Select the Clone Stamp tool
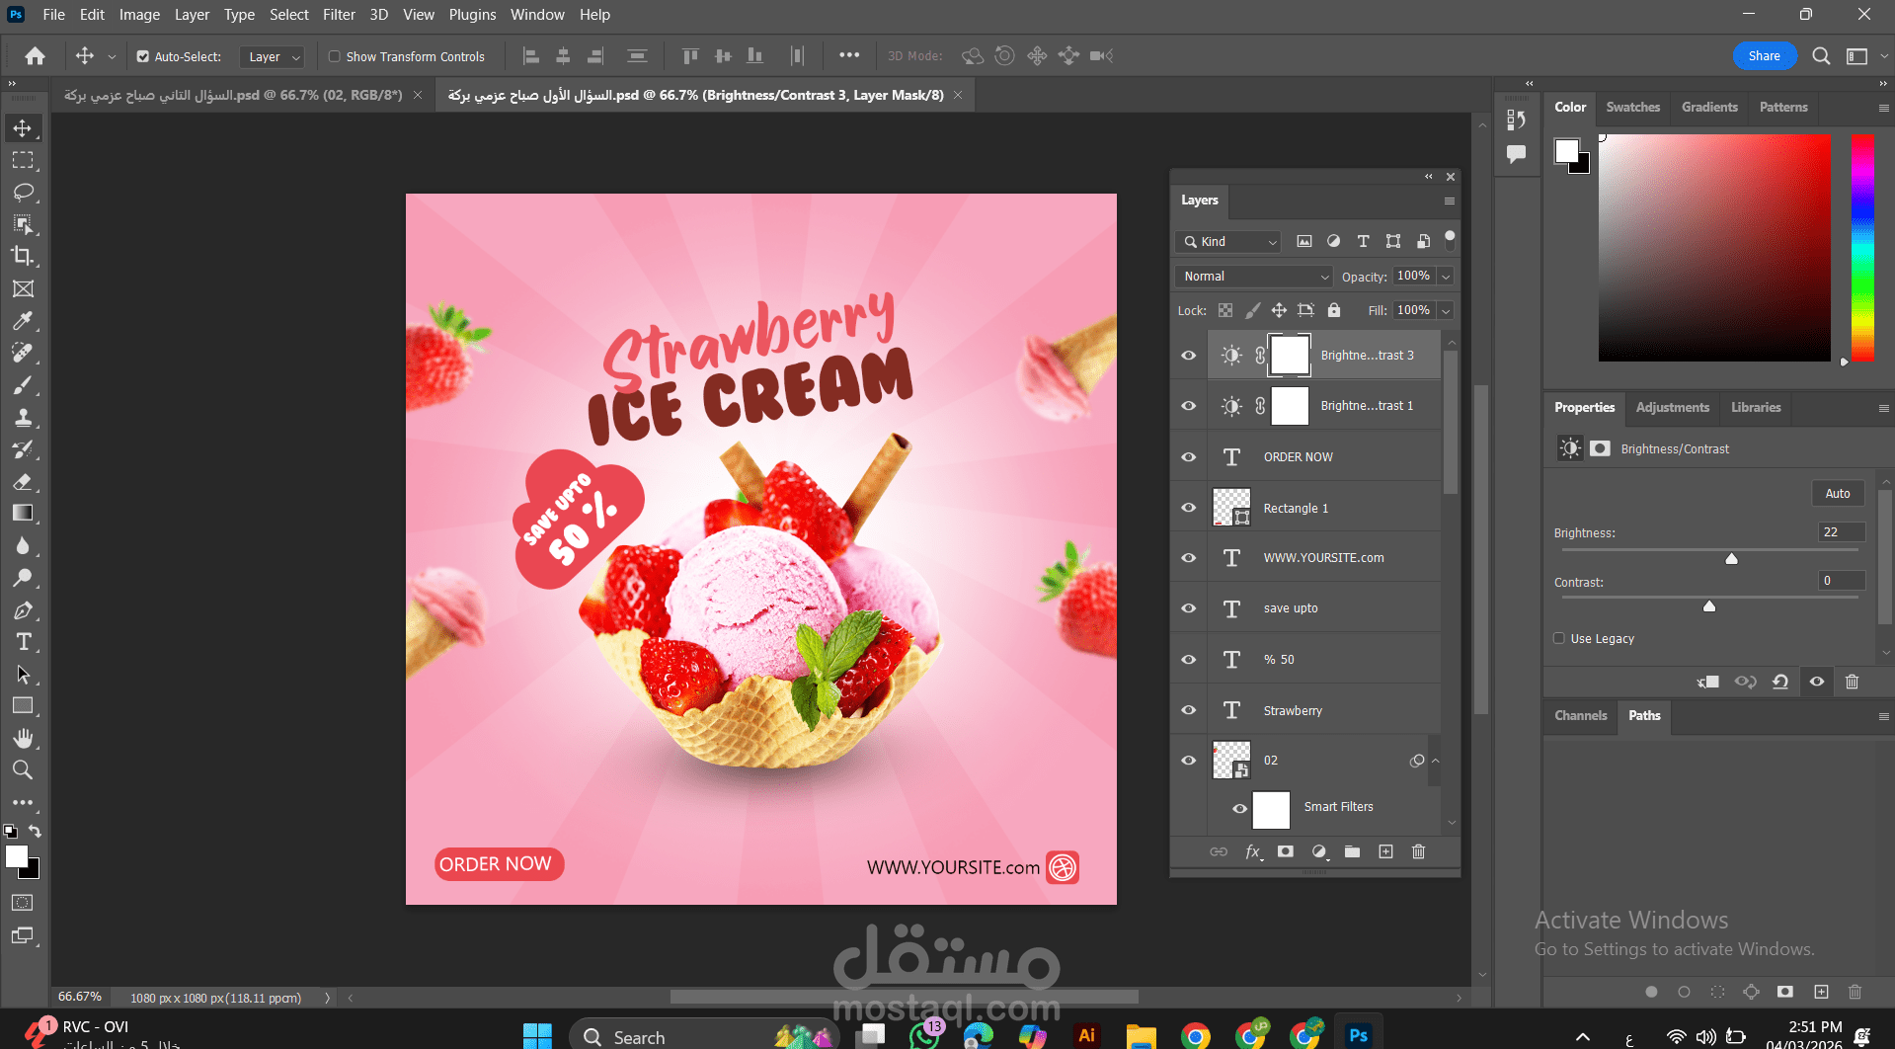 tap(23, 417)
